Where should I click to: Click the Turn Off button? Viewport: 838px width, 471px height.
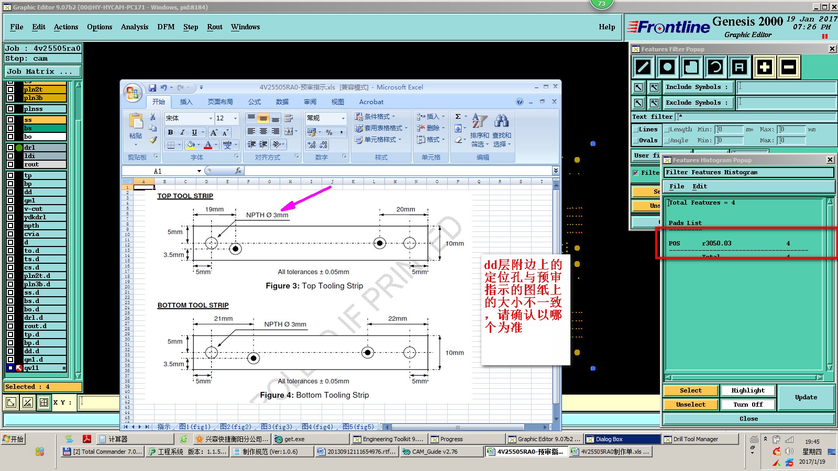pyautogui.click(x=748, y=405)
